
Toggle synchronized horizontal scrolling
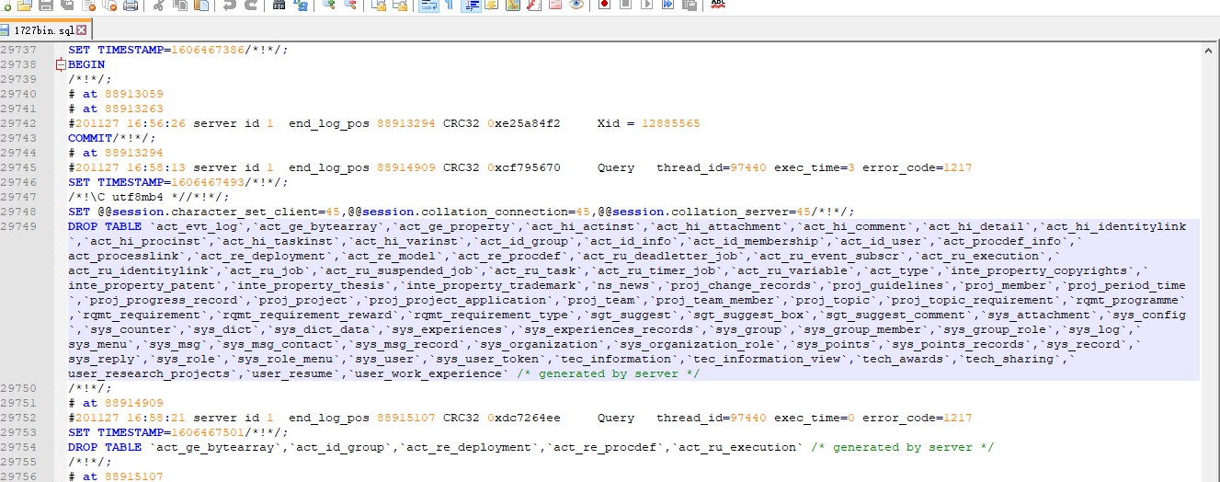[400, 5]
